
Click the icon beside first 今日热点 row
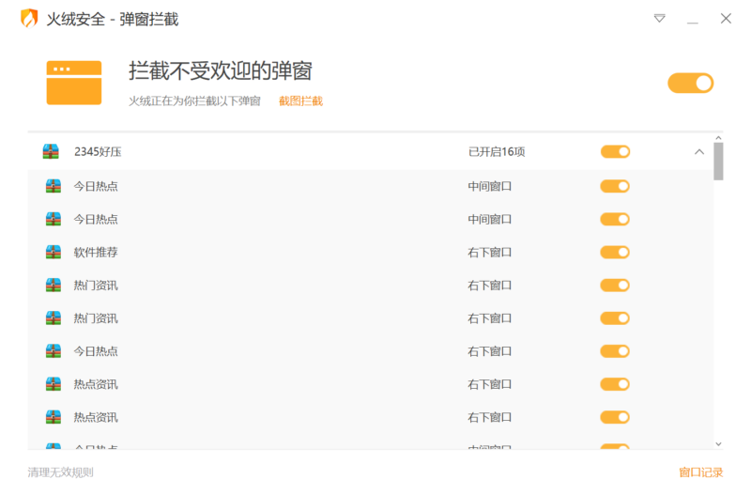coord(54,186)
